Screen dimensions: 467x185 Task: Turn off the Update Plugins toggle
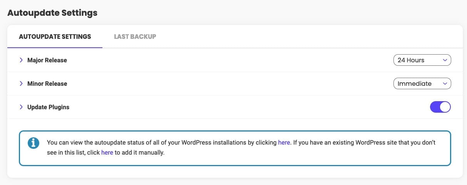click(x=440, y=107)
